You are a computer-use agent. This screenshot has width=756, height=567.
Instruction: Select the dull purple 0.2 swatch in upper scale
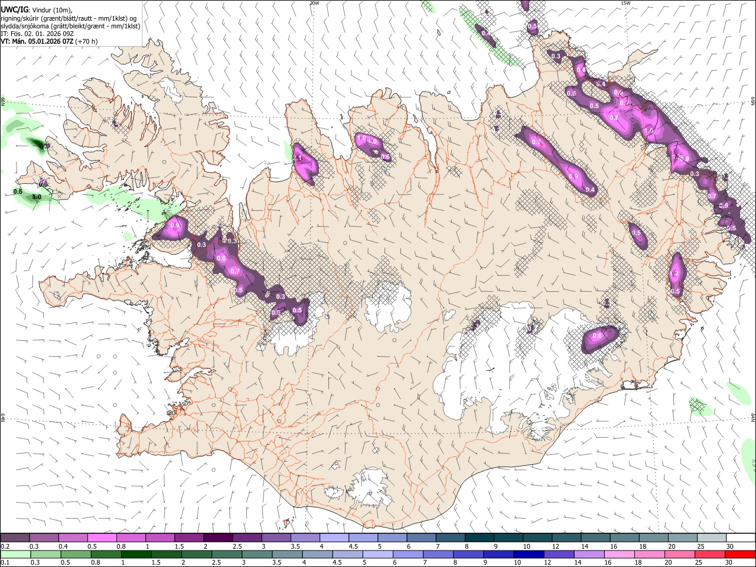click(15, 538)
